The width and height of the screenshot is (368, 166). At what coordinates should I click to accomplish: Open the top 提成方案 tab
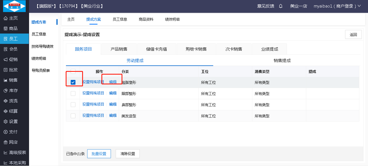click(x=94, y=19)
